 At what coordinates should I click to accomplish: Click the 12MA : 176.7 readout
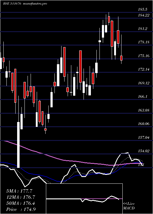coord(21,197)
